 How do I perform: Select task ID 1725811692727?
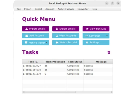point(32,66)
